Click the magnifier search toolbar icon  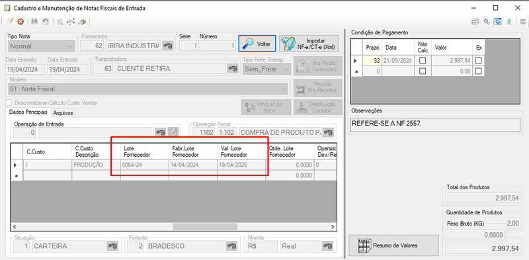(x=60, y=22)
